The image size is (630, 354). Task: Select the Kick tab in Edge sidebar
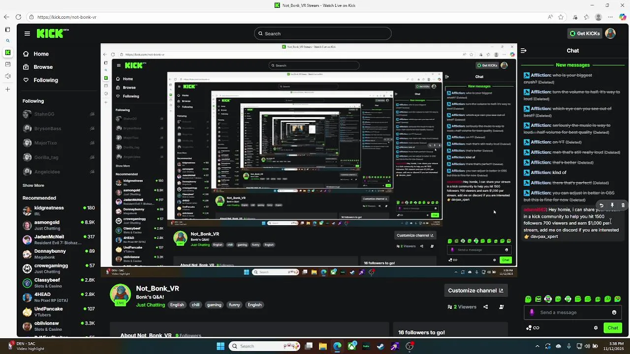tap(7, 53)
